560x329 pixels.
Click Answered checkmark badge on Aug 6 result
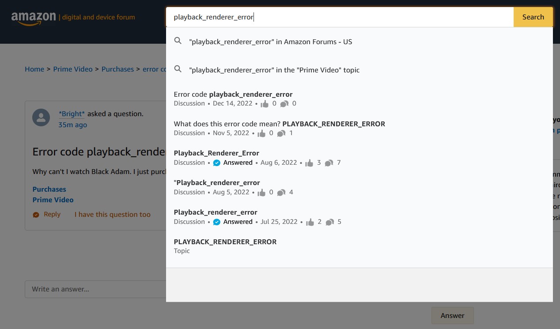216,163
